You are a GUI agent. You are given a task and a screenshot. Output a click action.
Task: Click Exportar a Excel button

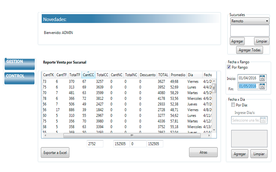[x=55, y=152]
